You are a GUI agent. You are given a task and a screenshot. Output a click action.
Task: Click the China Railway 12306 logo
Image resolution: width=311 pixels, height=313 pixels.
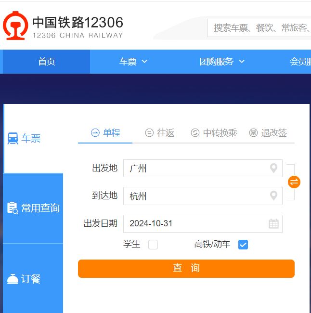[x=63, y=27]
